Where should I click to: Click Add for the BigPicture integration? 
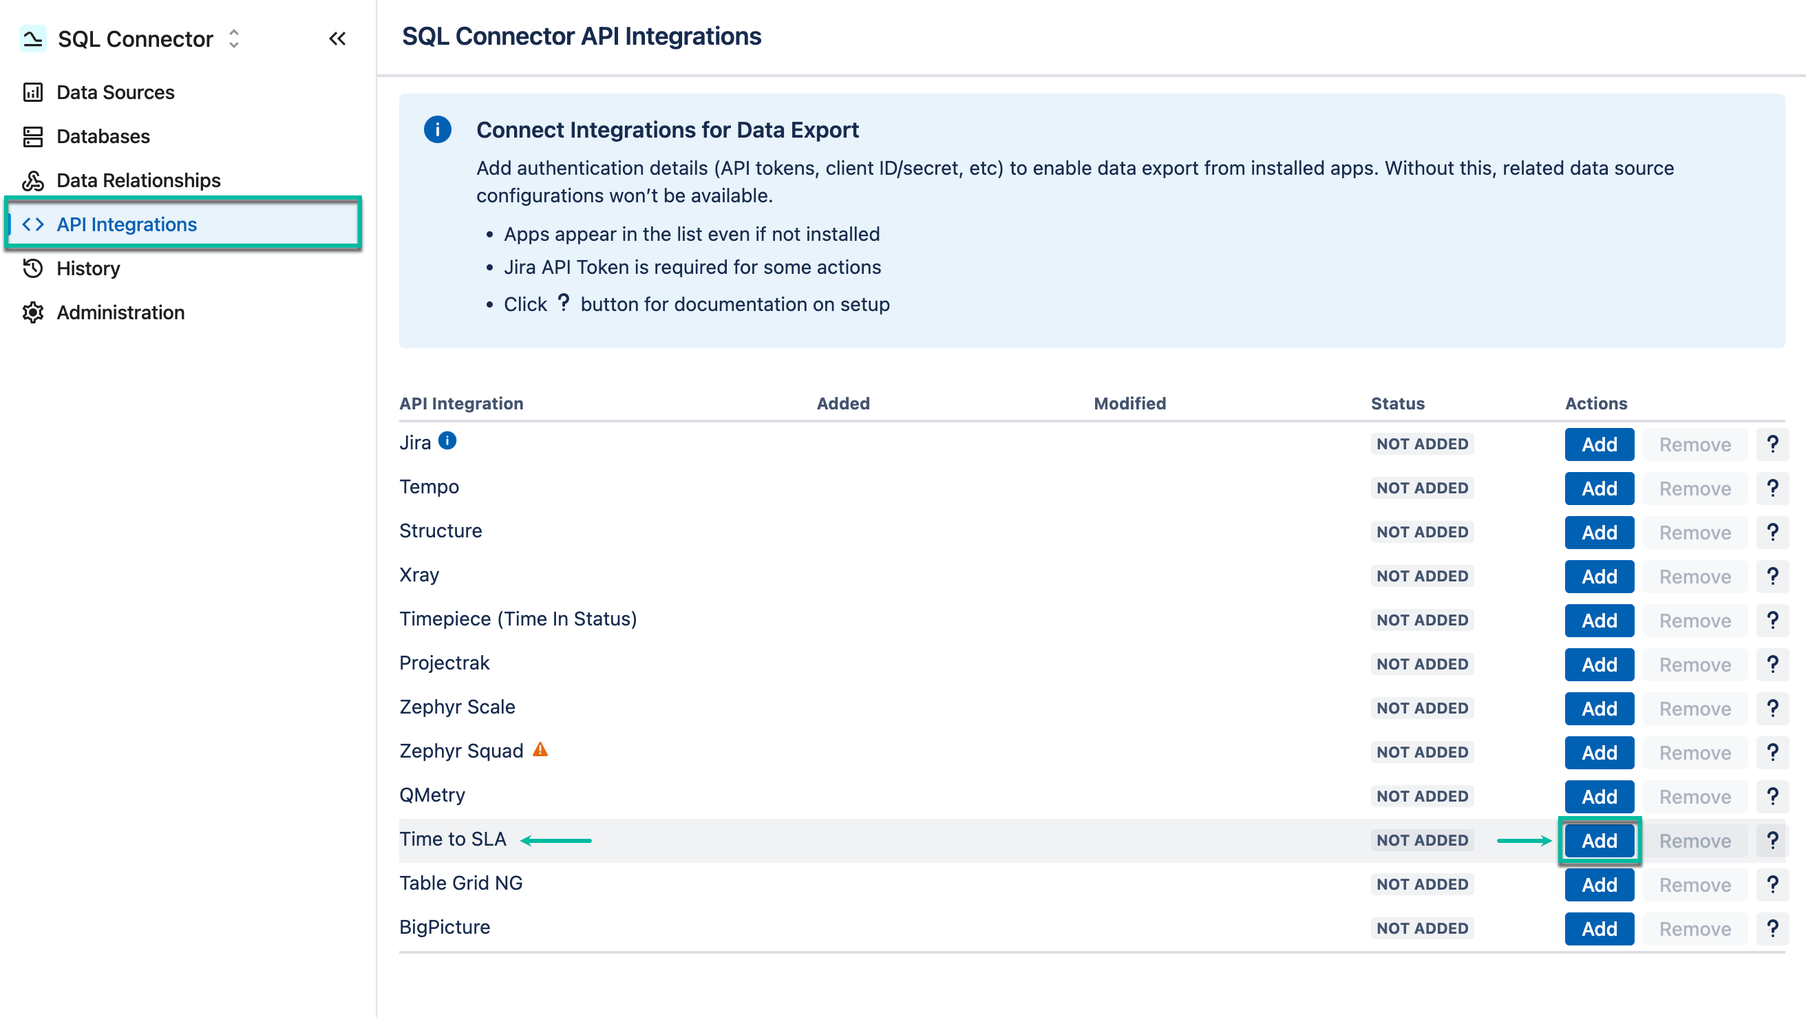(1600, 928)
